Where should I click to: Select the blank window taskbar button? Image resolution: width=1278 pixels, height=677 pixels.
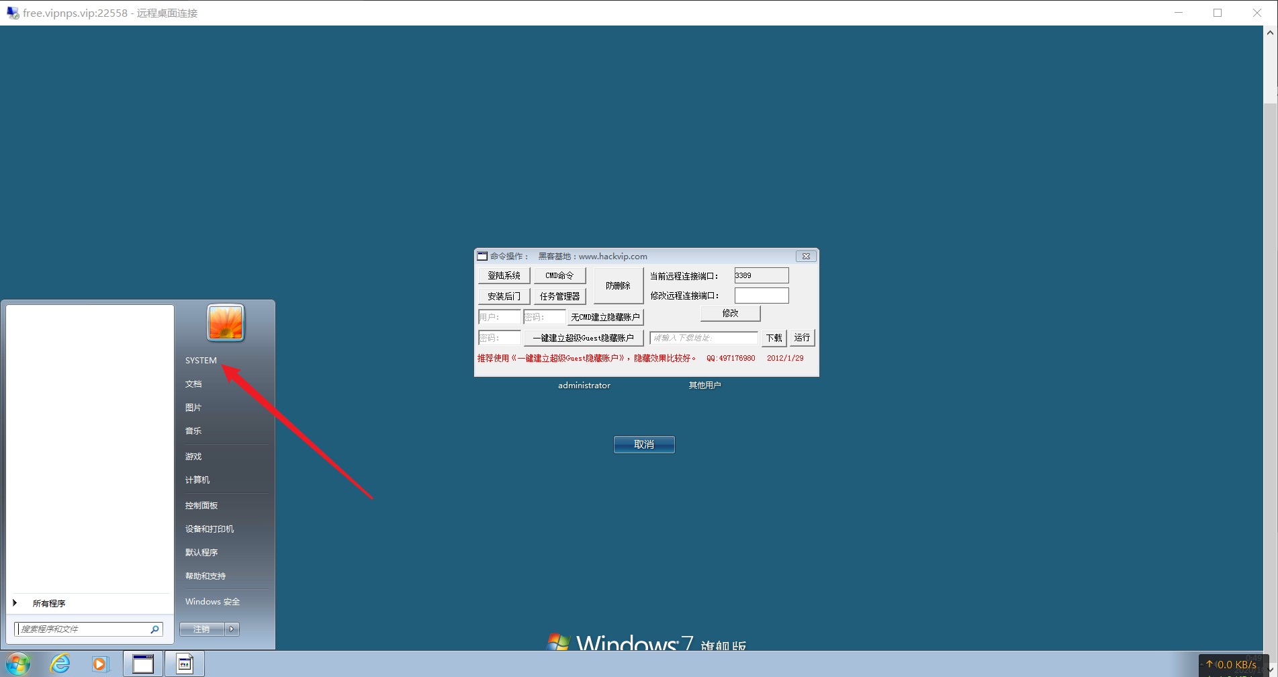(142, 664)
